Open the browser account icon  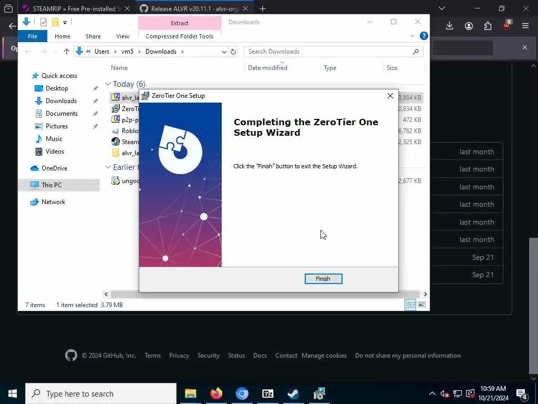click(469, 26)
